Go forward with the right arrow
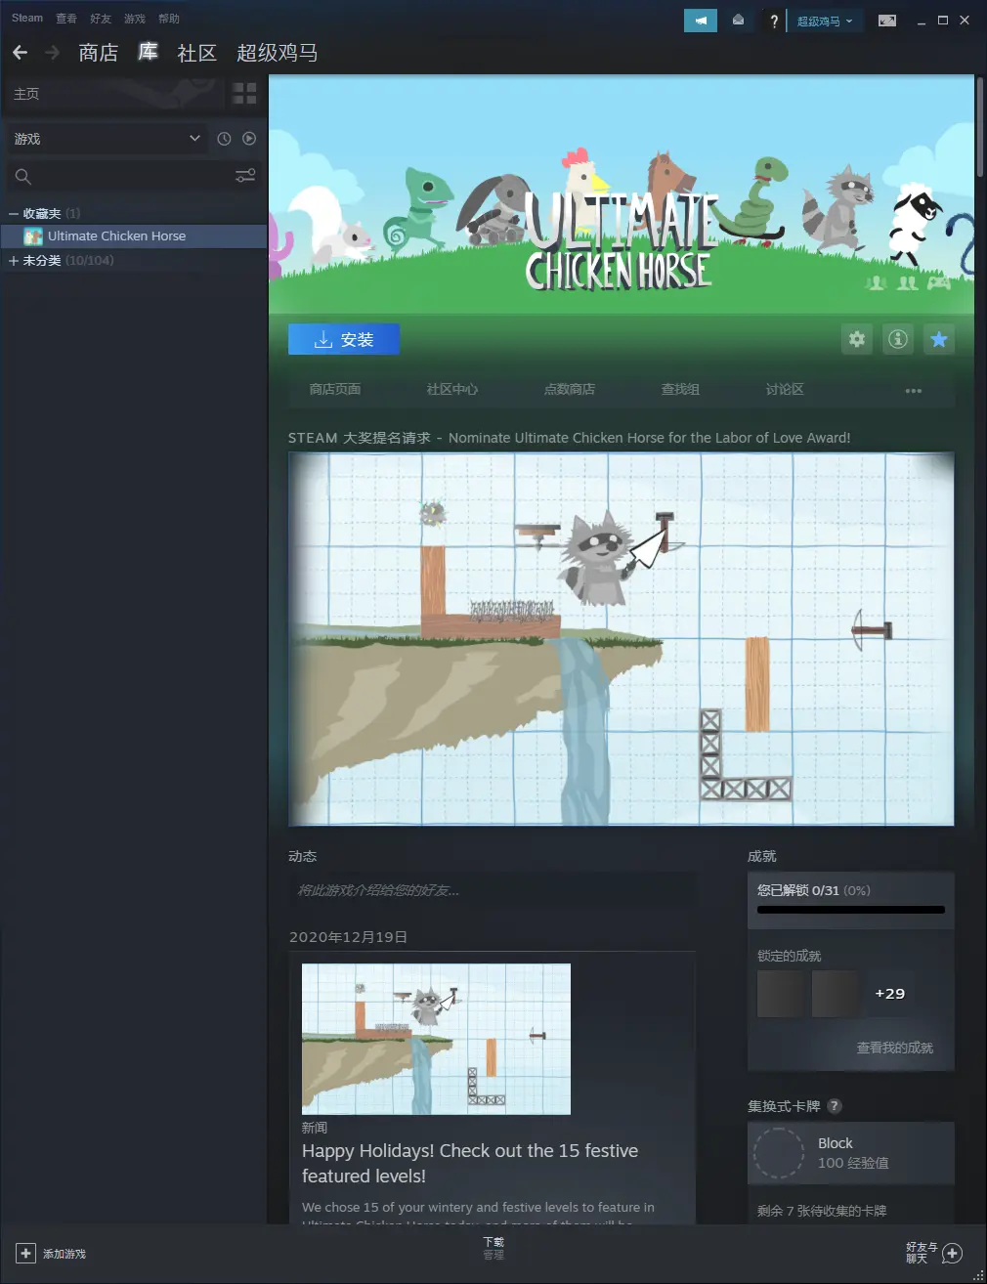The height and width of the screenshot is (1284, 987). point(52,53)
